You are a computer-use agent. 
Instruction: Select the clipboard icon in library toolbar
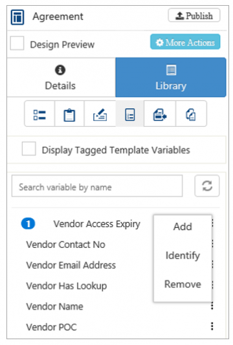[69, 114]
